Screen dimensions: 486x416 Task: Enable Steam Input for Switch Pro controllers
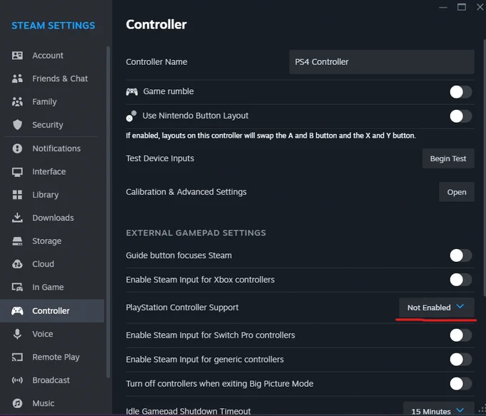click(461, 335)
